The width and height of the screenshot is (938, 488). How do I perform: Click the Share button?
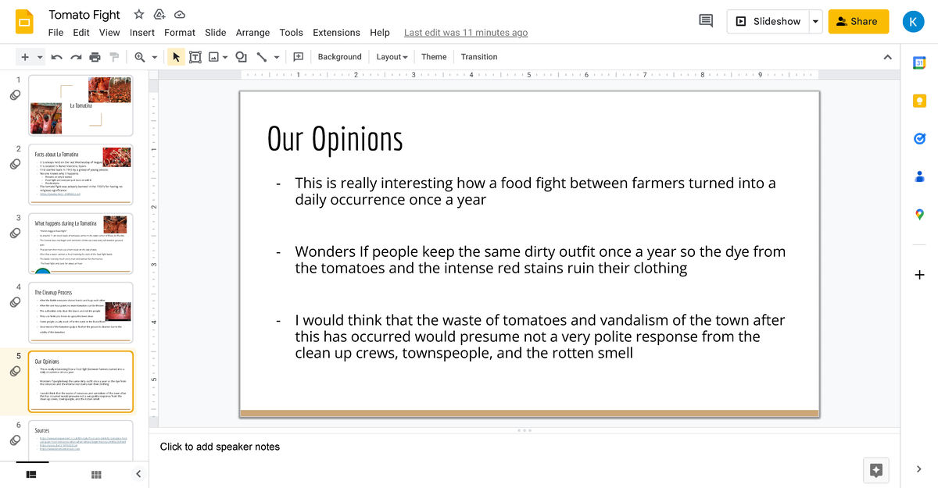coord(858,21)
